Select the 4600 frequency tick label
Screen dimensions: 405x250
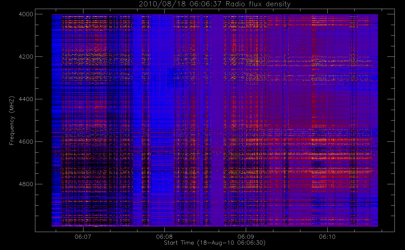point(26,142)
